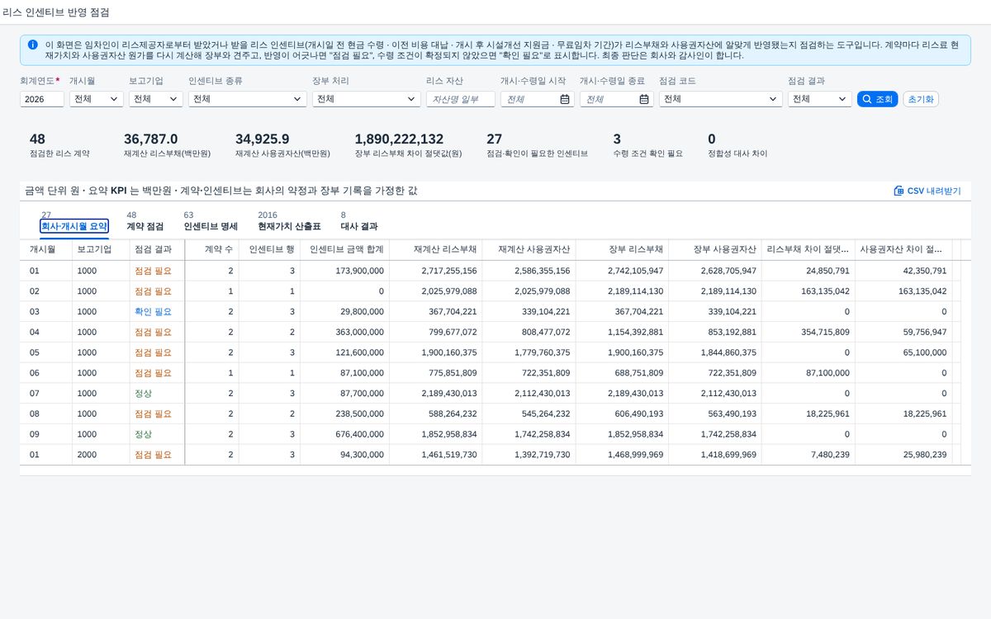This screenshot has width=991, height=619.
Task: Click the cell value 1,461,519,730
Action: tap(448, 455)
